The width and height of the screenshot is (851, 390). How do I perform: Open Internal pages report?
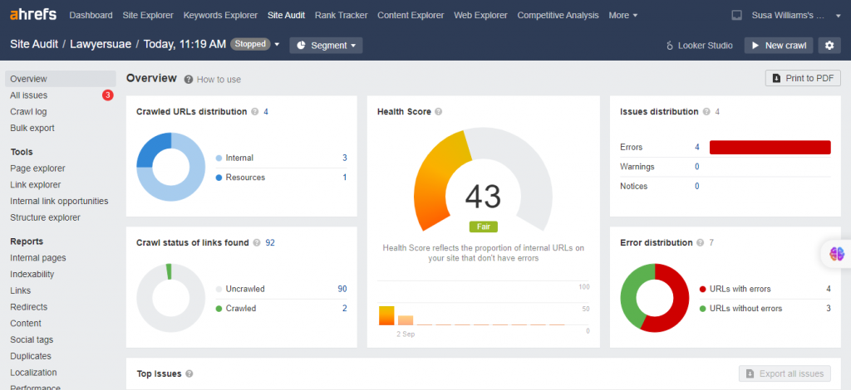[38, 258]
